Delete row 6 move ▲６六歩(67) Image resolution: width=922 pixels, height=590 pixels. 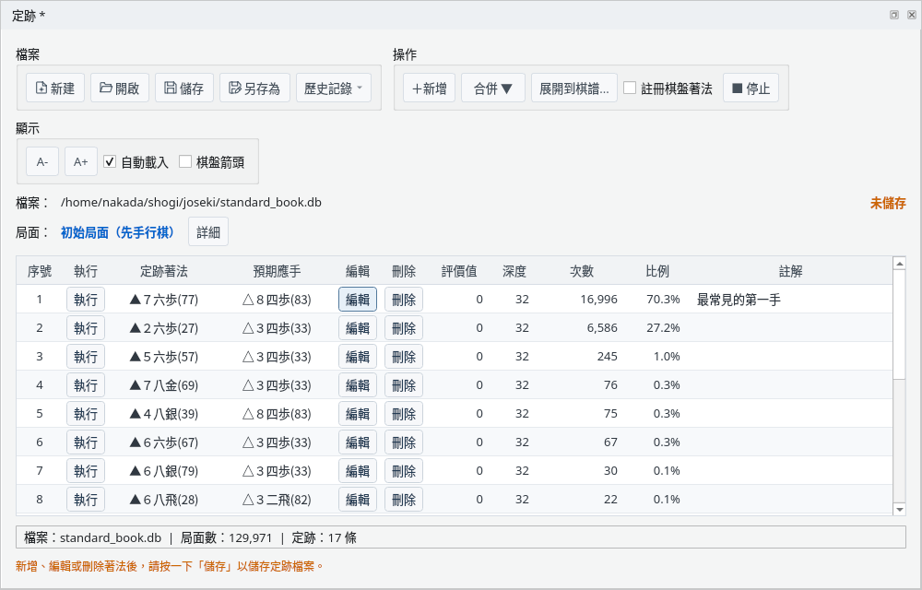(x=404, y=442)
